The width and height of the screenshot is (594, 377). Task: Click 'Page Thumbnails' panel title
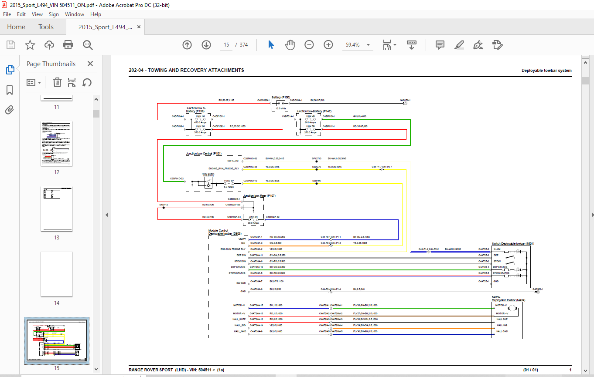click(x=51, y=64)
